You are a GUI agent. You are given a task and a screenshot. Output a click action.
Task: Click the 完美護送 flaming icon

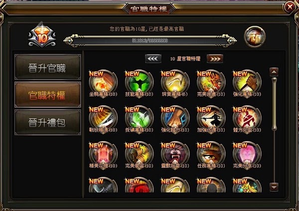coord(211,83)
